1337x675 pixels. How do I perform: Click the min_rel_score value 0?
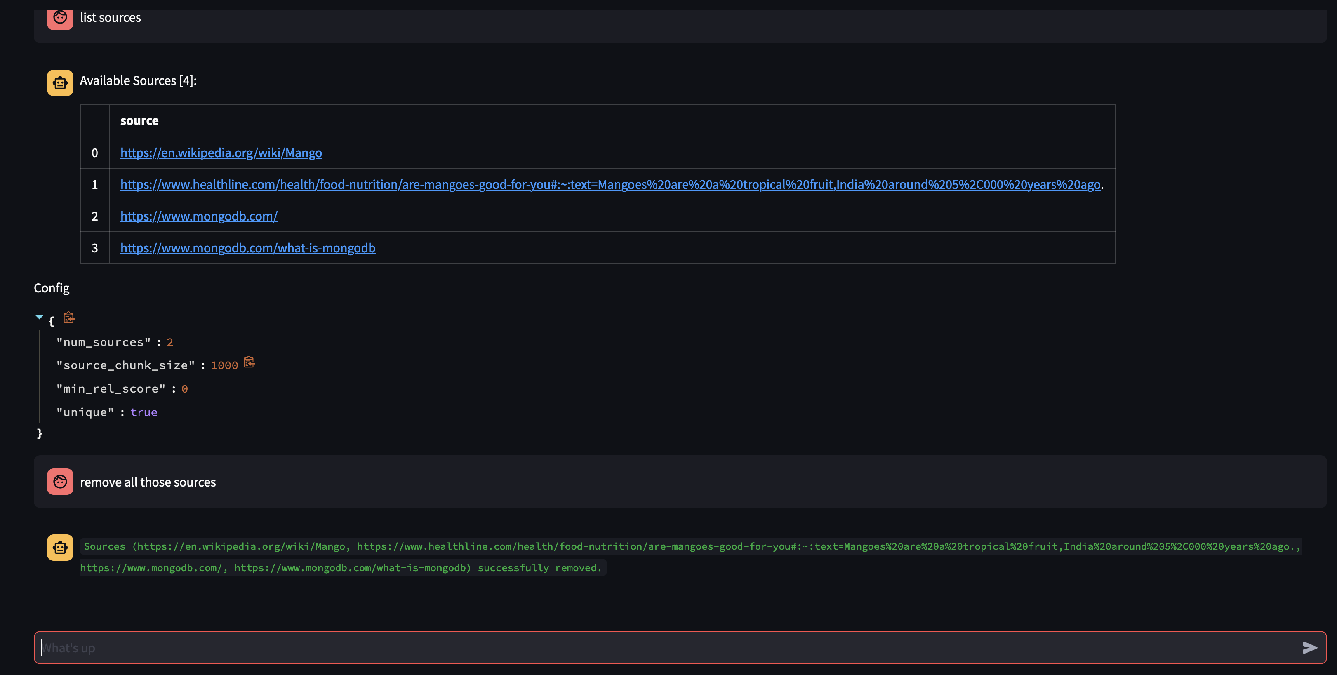click(184, 388)
